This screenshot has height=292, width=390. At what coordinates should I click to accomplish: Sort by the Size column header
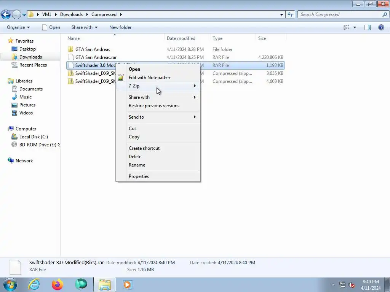click(x=271, y=38)
